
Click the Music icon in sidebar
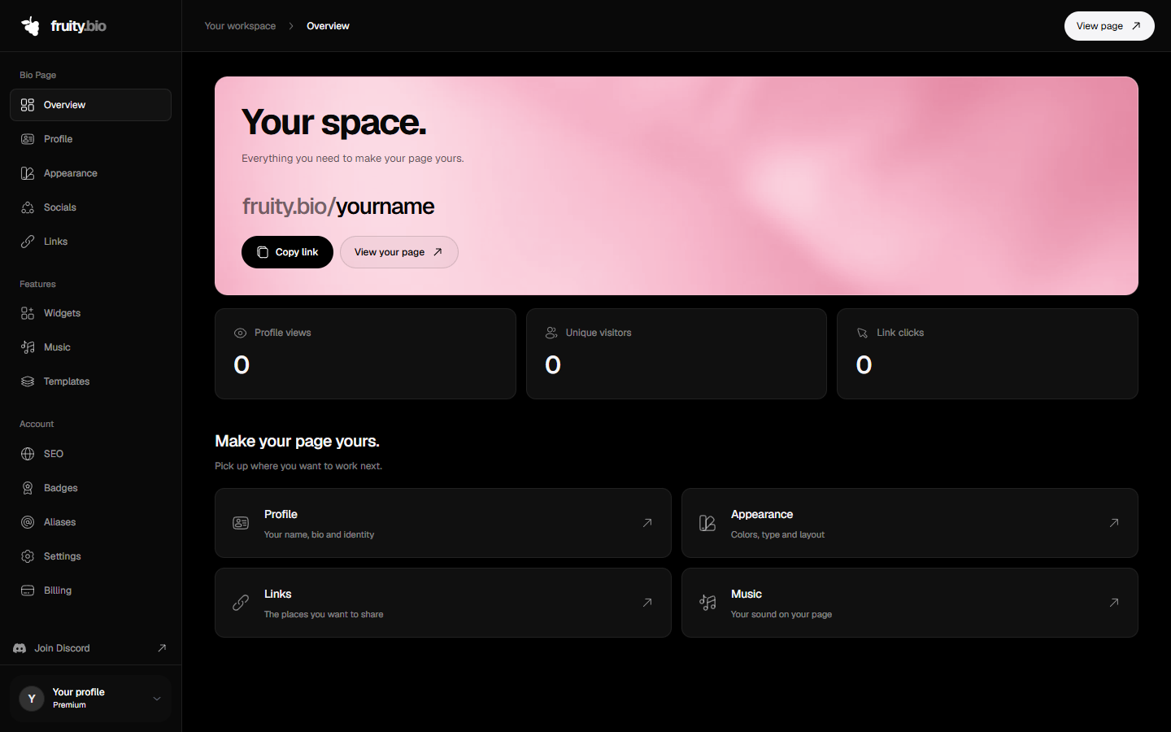pyautogui.click(x=28, y=347)
